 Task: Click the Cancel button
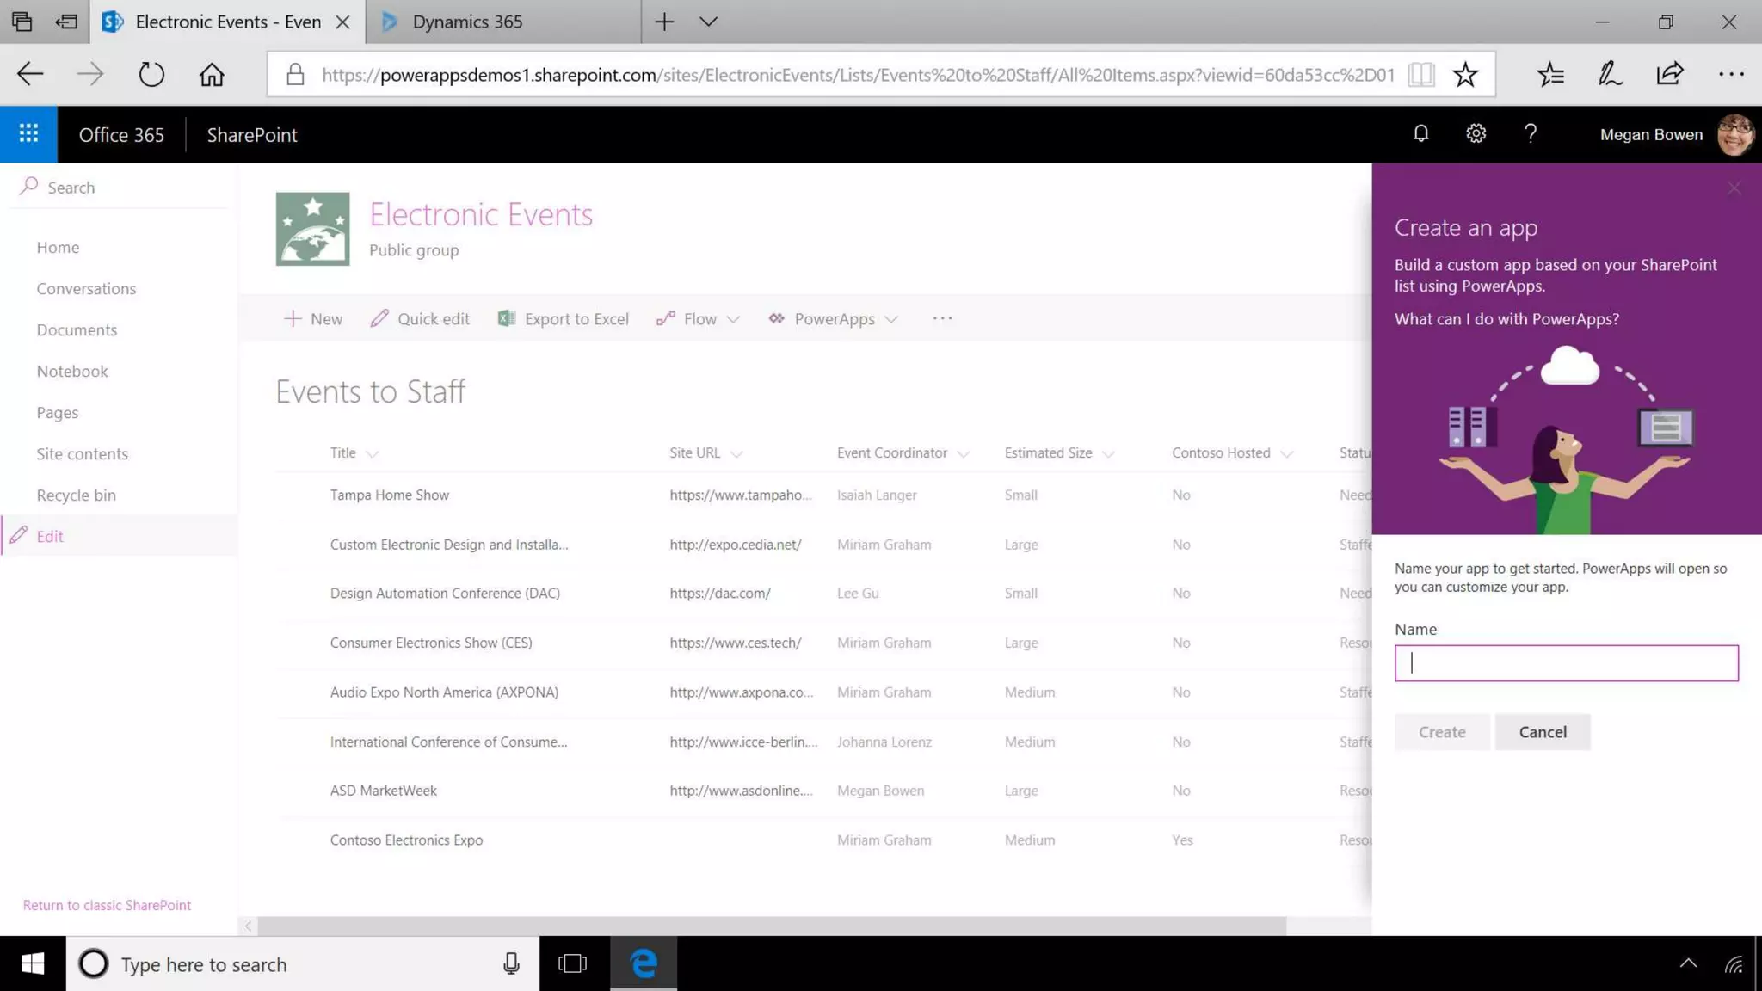pos(1542,732)
